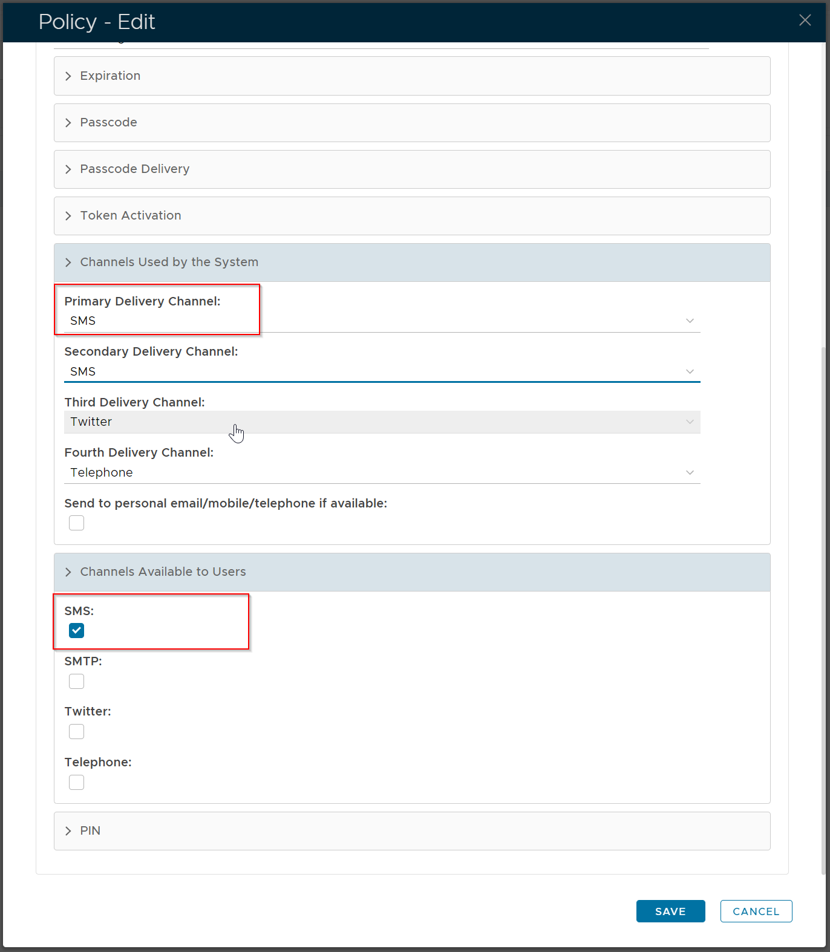Click the SAVE button

click(x=670, y=911)
